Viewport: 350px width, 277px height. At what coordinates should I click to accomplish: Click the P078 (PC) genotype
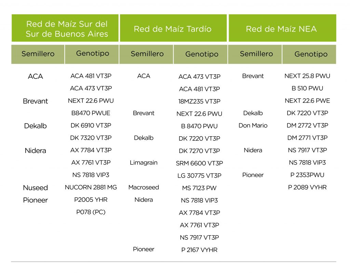tap(91, 212)
